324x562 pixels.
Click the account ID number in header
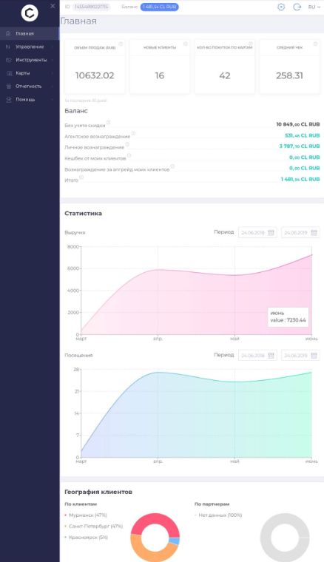coord(91,7)
